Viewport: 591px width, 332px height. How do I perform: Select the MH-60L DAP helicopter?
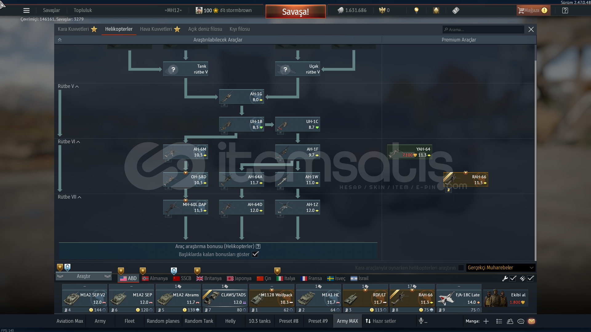pyautogui.click(x=186, y=207)
